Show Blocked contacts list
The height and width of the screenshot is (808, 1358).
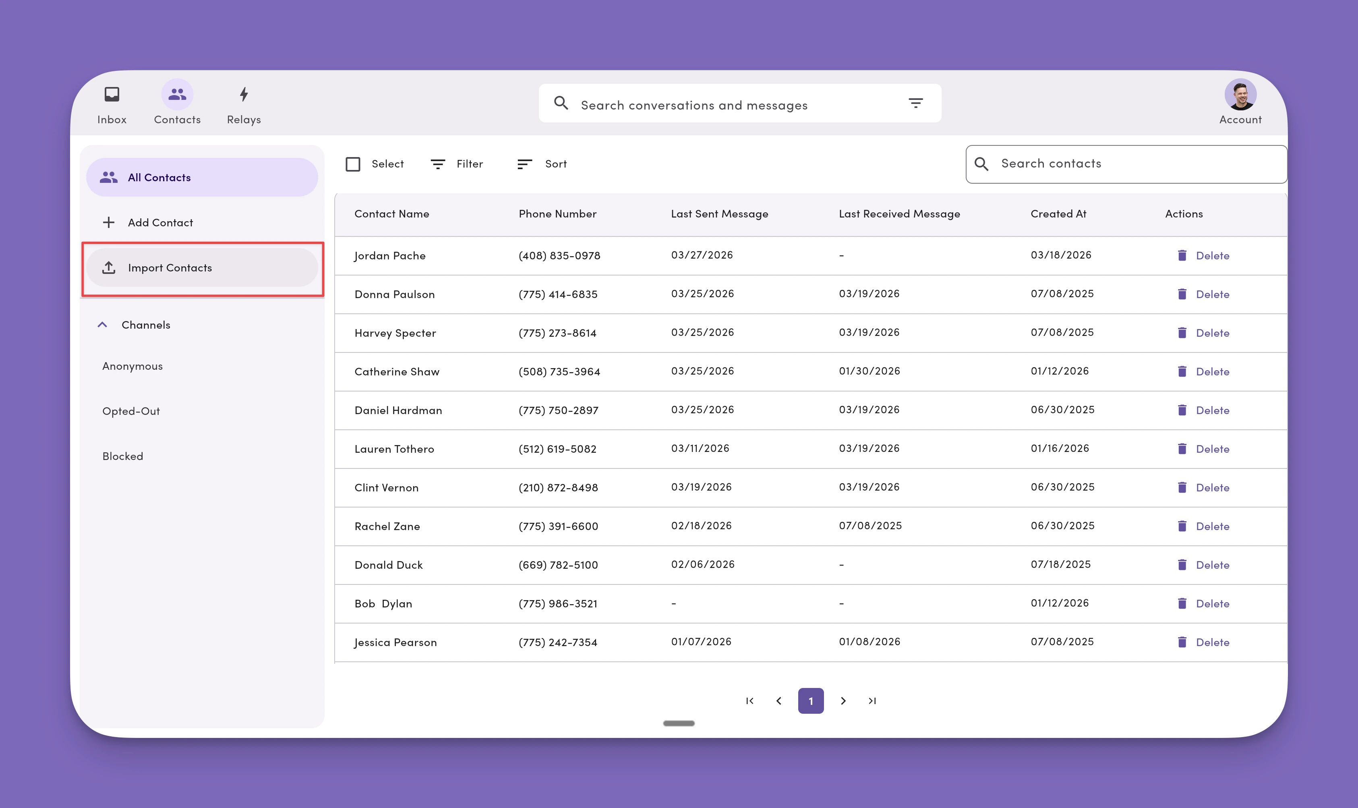[123, 456]
